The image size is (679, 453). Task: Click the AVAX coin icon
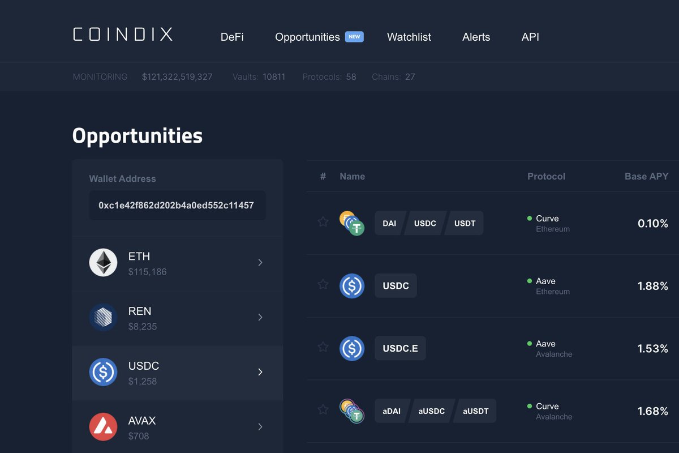pyautogui.click(x=103, y=427)
